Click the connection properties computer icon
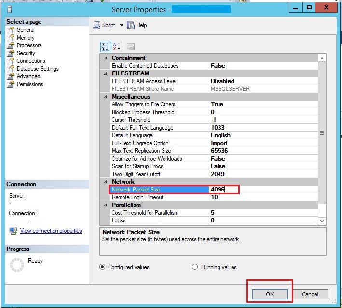The height and width of the screenshot is (308, 342). [13, 231]
